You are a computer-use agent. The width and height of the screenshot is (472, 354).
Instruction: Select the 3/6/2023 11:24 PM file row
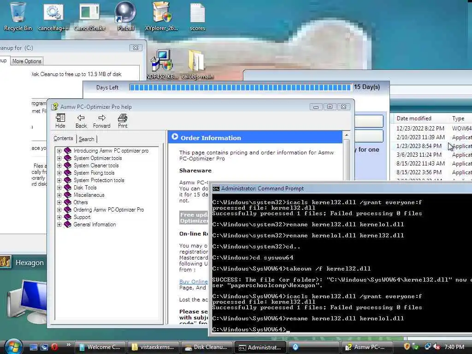[432, 155]
